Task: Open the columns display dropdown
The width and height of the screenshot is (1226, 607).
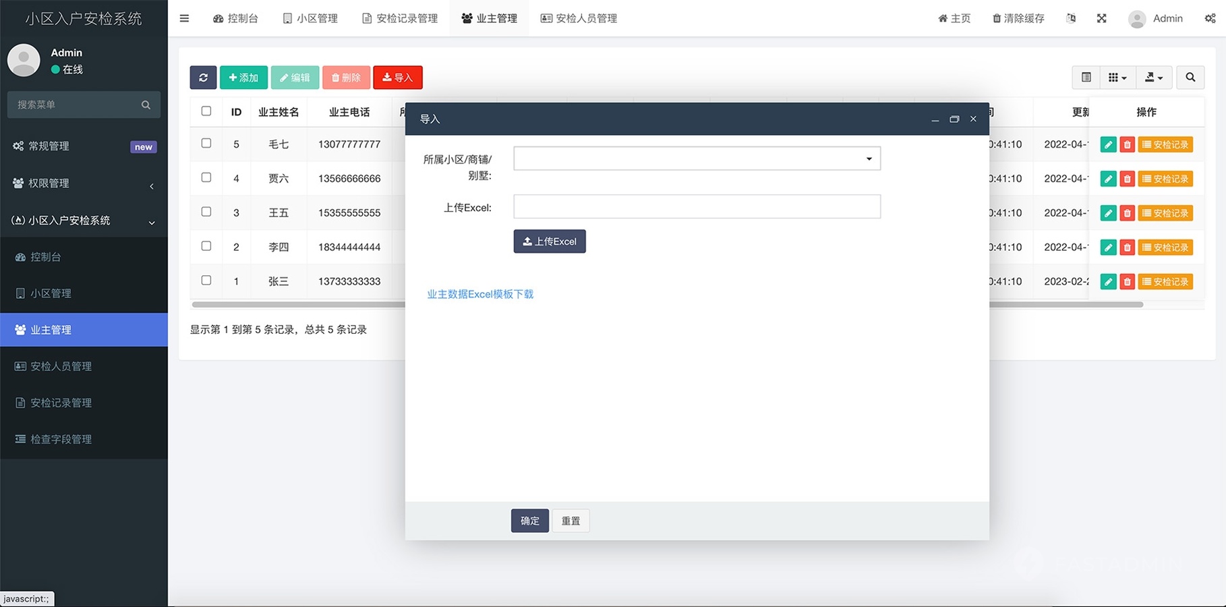Action: point(1117,78)
